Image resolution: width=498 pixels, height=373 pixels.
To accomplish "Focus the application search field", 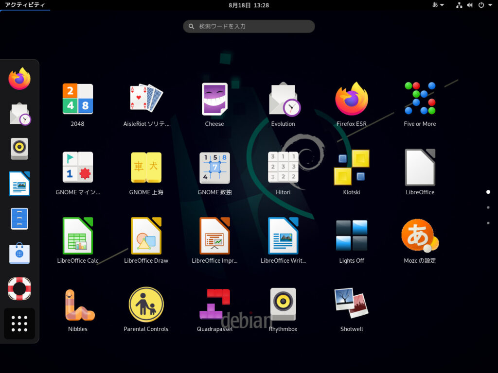I will pyautogui.click(x=249, y=26).
